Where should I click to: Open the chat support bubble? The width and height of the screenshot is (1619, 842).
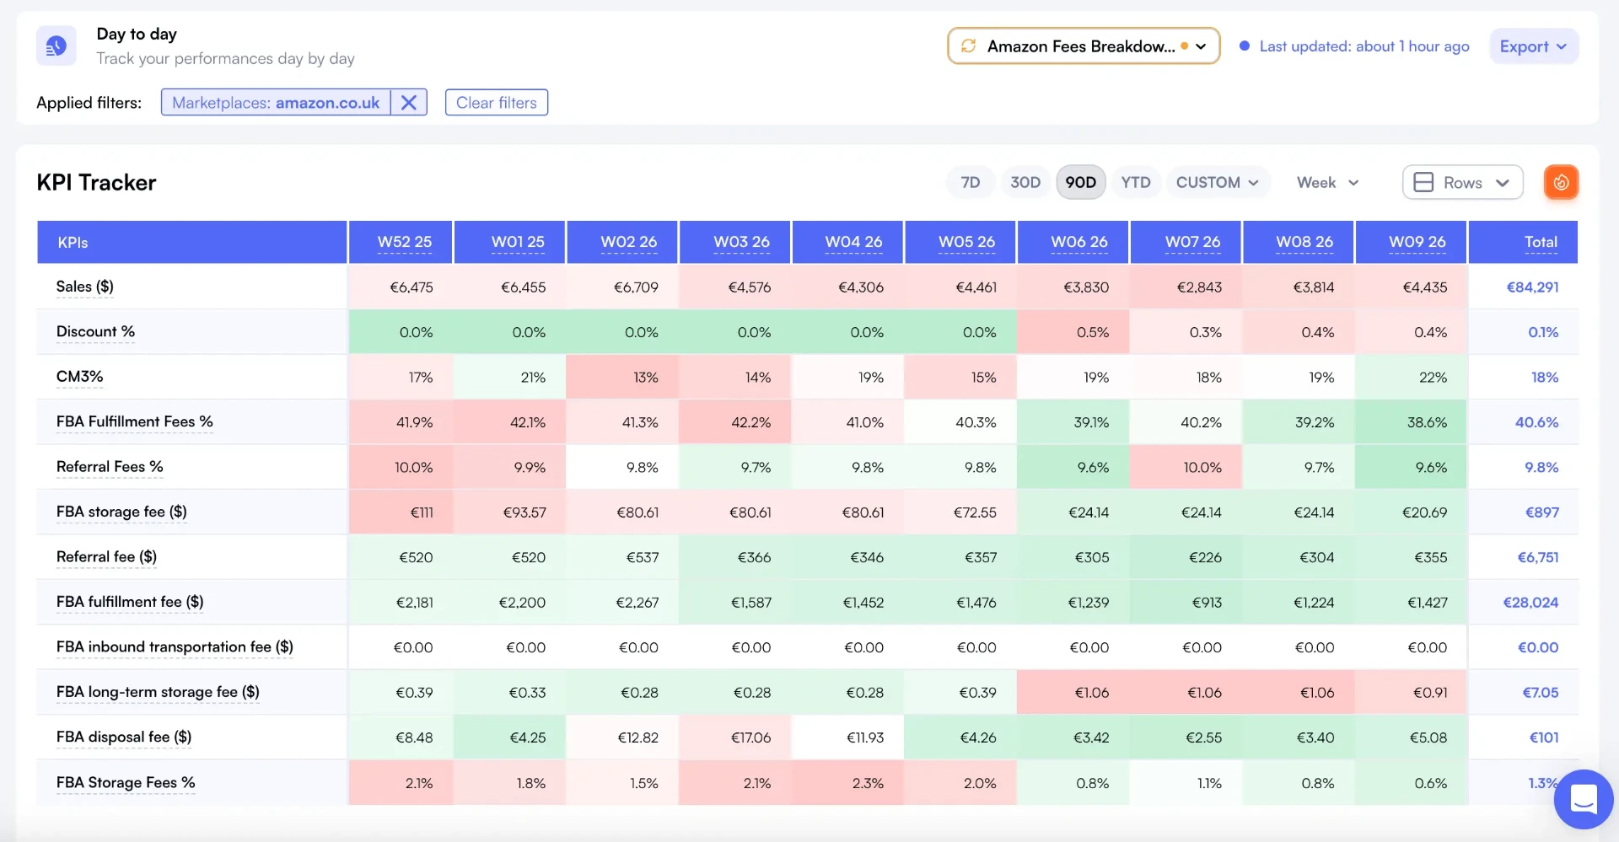coord(1583,799)
